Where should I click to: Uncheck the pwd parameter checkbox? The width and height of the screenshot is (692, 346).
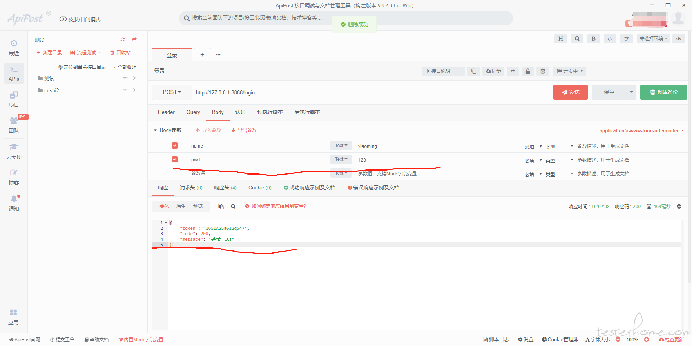(x=175, y=159)
